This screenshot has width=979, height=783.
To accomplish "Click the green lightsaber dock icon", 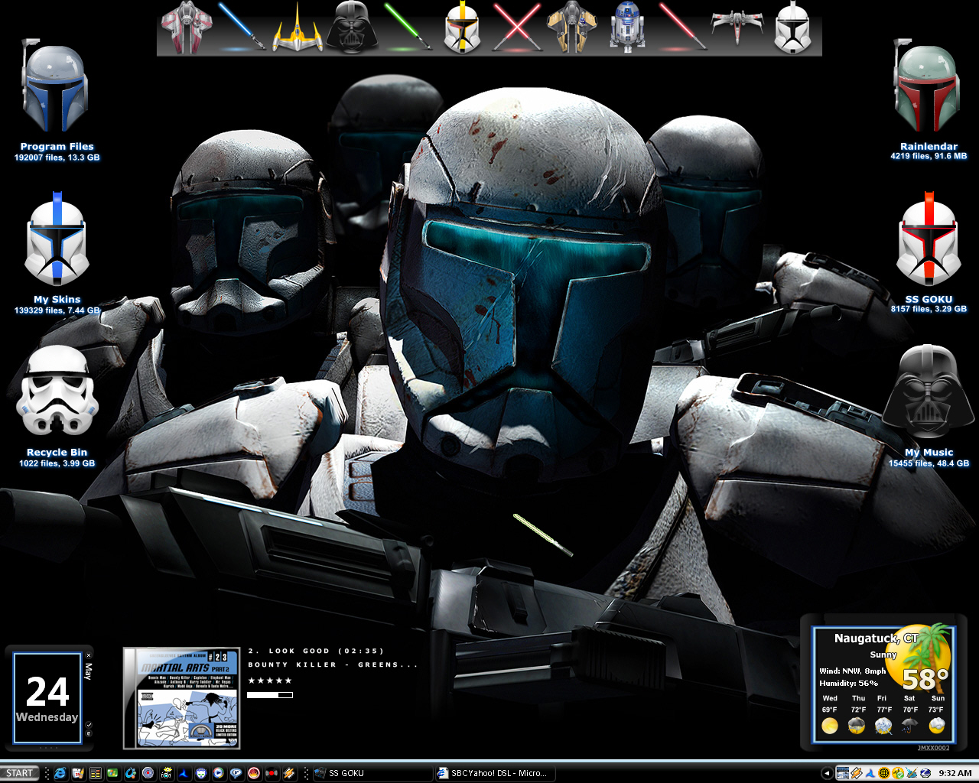I will [x=408, y=28].
